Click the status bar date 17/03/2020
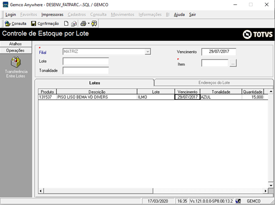The image size is (275, 205). [x=158, y=201]
